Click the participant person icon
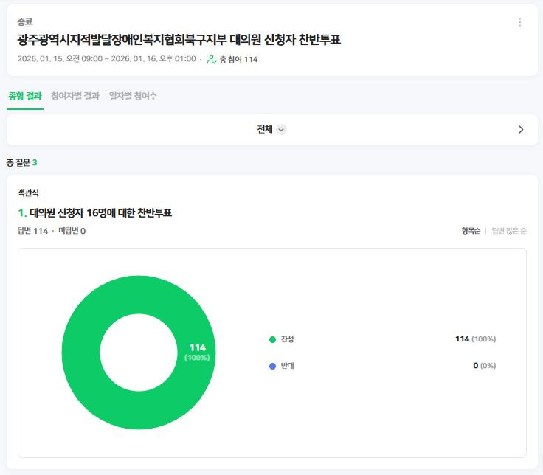Image resolution: width=543 pixels, height=475 pixels. coord(212,59)
